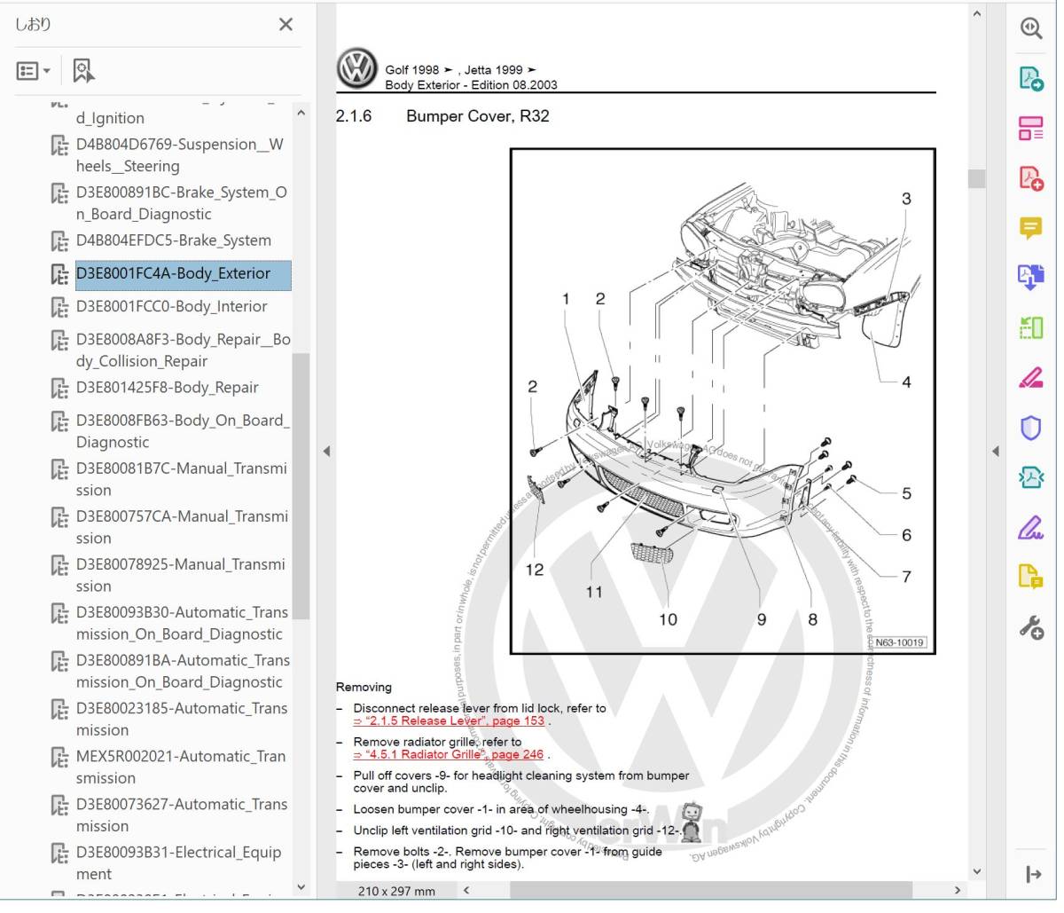Click the horizontal scrollbar left arrow

click(466, 890)
